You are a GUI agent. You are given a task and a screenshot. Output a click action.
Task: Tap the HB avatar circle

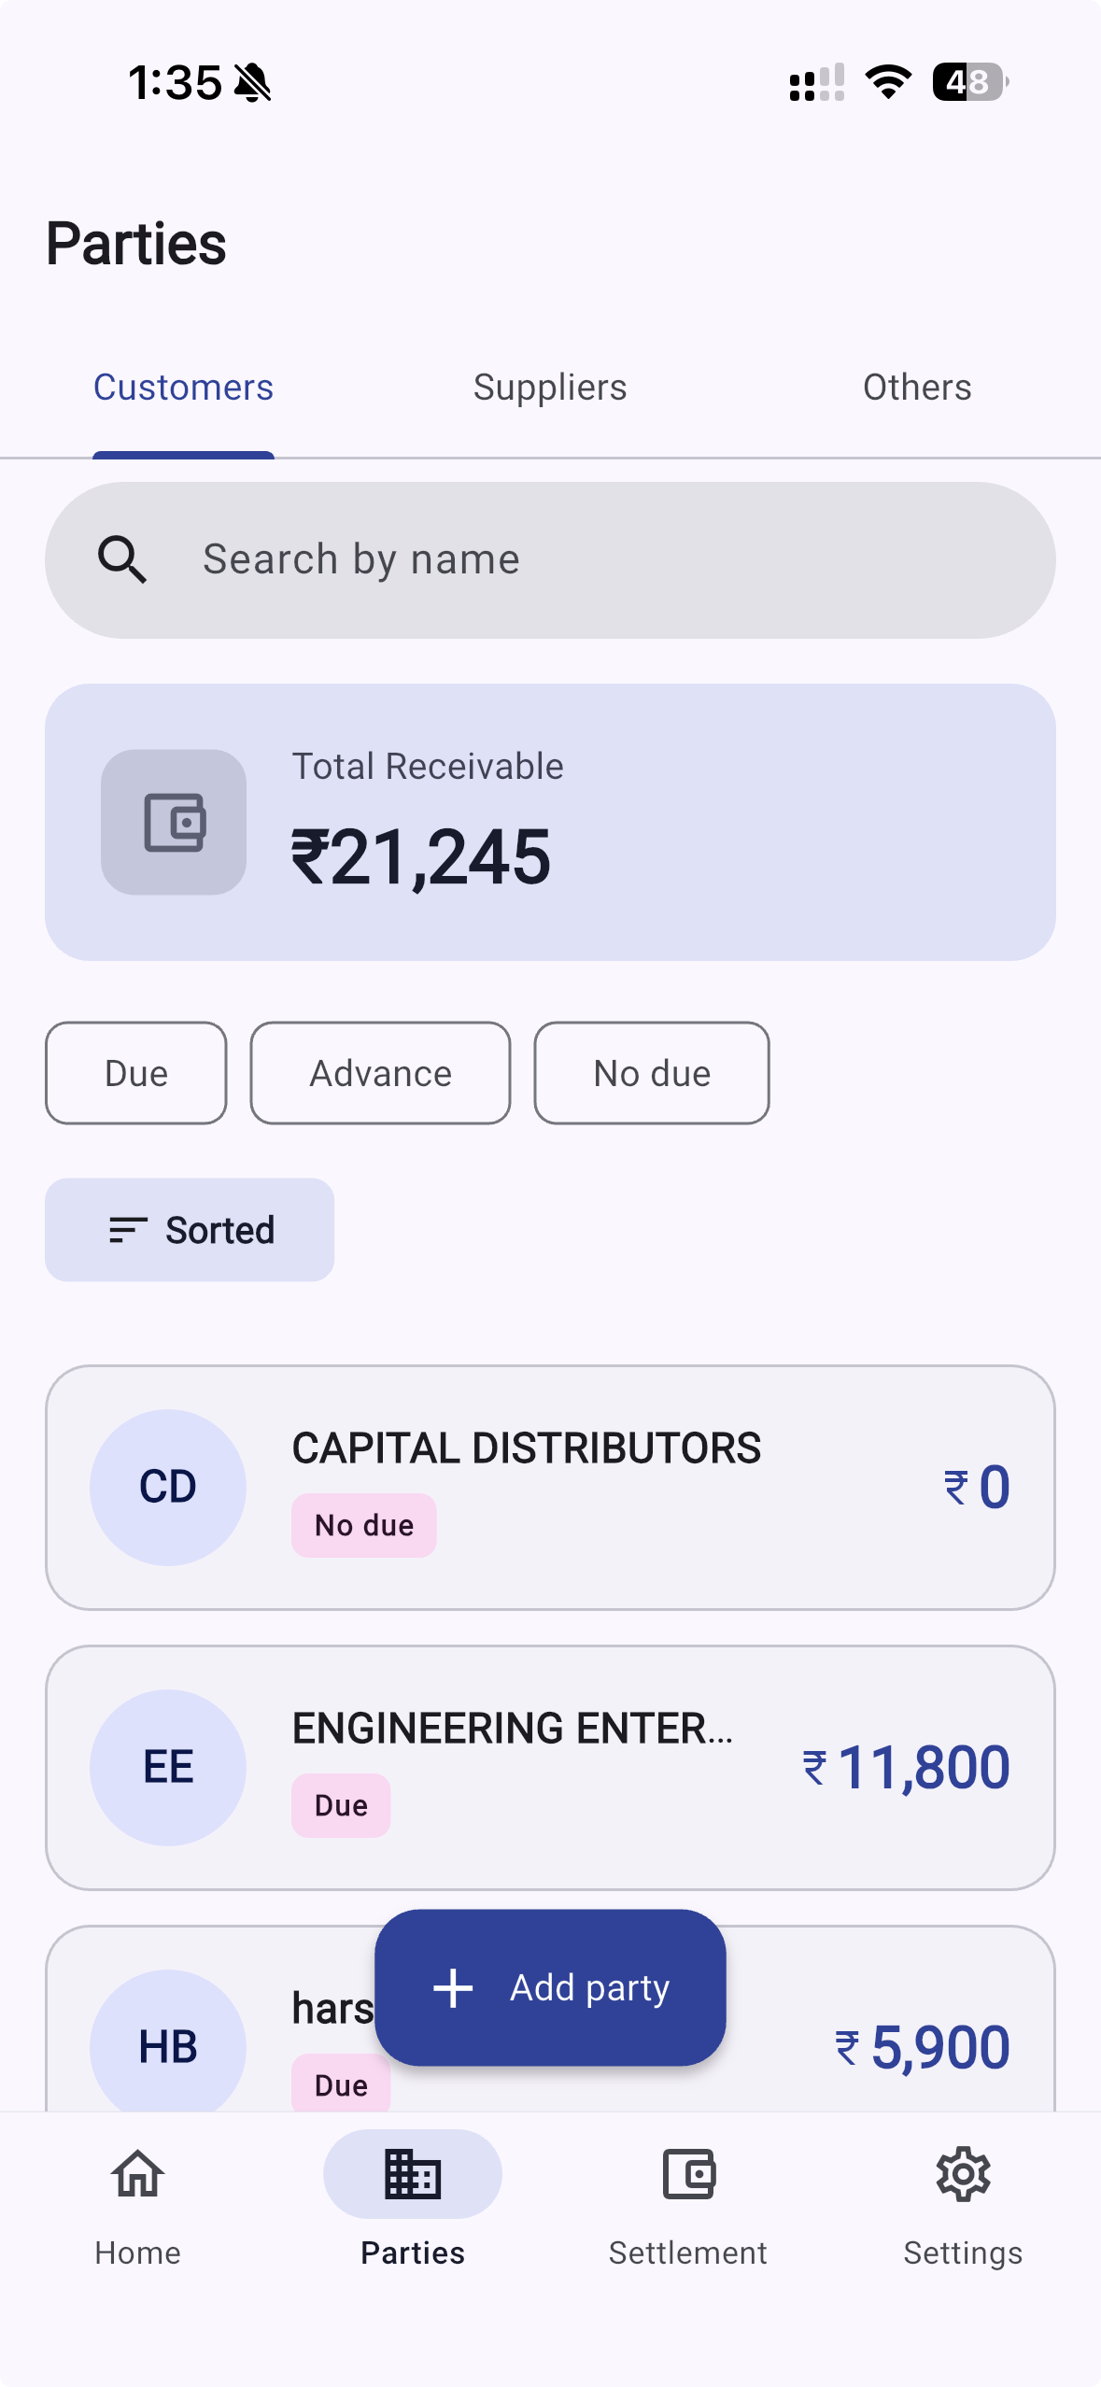tap(168, 2045)
